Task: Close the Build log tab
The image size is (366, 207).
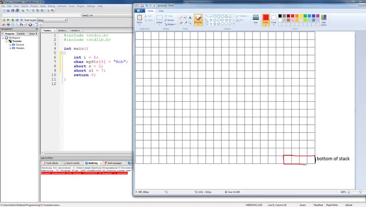Action: pos(101,163)
